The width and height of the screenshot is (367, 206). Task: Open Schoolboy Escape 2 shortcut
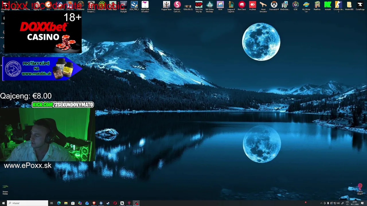click(x=91, y=7)
